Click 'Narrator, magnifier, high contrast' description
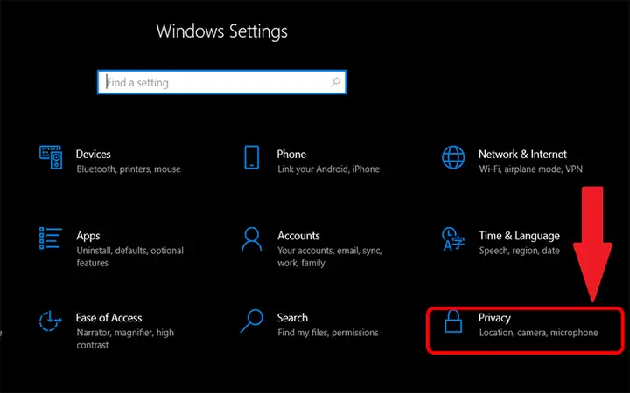This screenshot has width=630, height=393. tap(125, 339)
